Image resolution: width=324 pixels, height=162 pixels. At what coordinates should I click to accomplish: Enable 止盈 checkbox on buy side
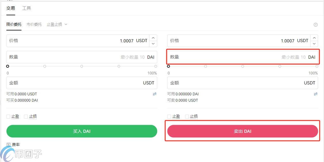(8, 116)
